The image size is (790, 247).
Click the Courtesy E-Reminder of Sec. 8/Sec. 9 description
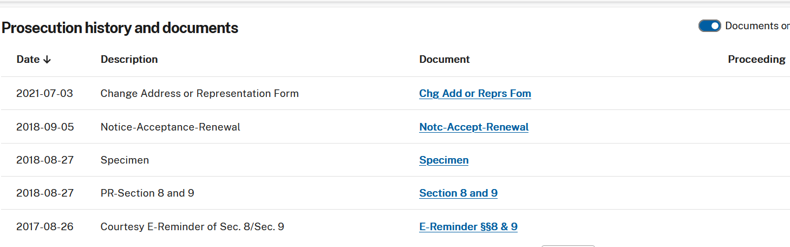point(192,227)
